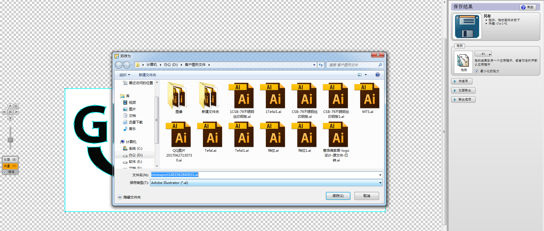Click the vertical zoom slider handle

10,140
